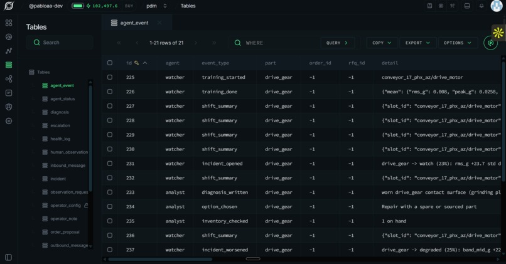Open the QUERY panel with its chevron button

337,43
